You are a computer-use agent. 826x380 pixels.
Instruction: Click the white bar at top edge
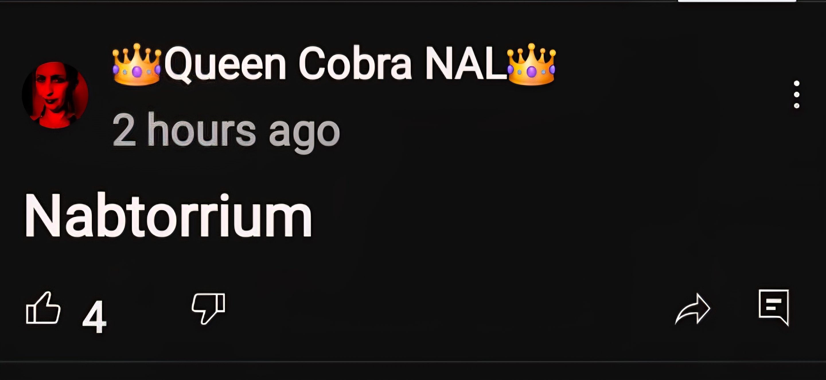click(737, 1)
